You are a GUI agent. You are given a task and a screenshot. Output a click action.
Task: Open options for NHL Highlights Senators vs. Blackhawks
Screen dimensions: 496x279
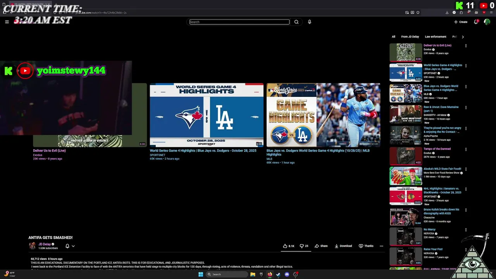[466, 189]
